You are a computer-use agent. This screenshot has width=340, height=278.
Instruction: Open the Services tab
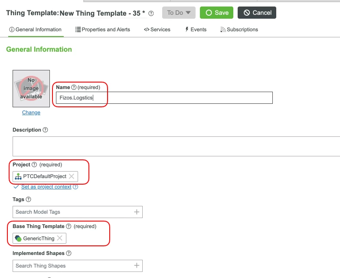157,30
